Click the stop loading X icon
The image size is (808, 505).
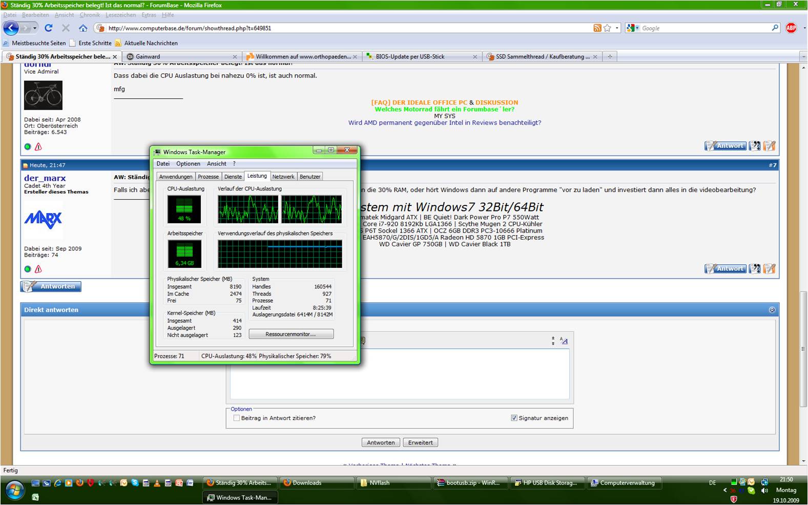pyautogui.click(x=66, y=28)
